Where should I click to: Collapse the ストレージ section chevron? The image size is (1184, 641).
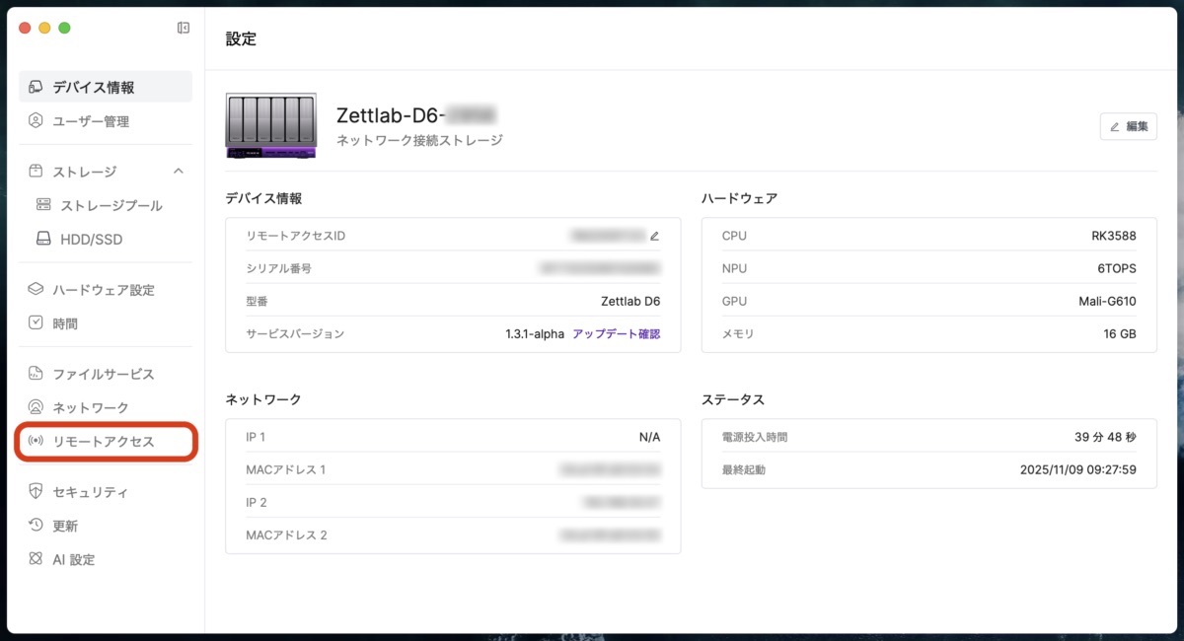(x=179, y=171)
